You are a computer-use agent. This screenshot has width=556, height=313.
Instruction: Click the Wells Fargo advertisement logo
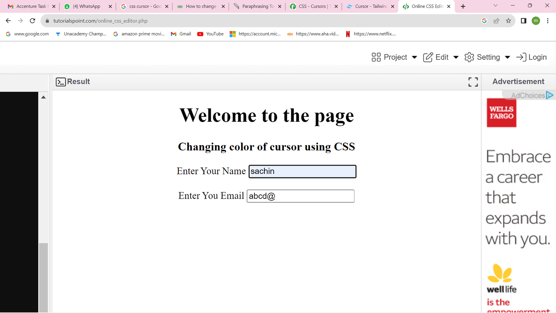tap(501, 113)
